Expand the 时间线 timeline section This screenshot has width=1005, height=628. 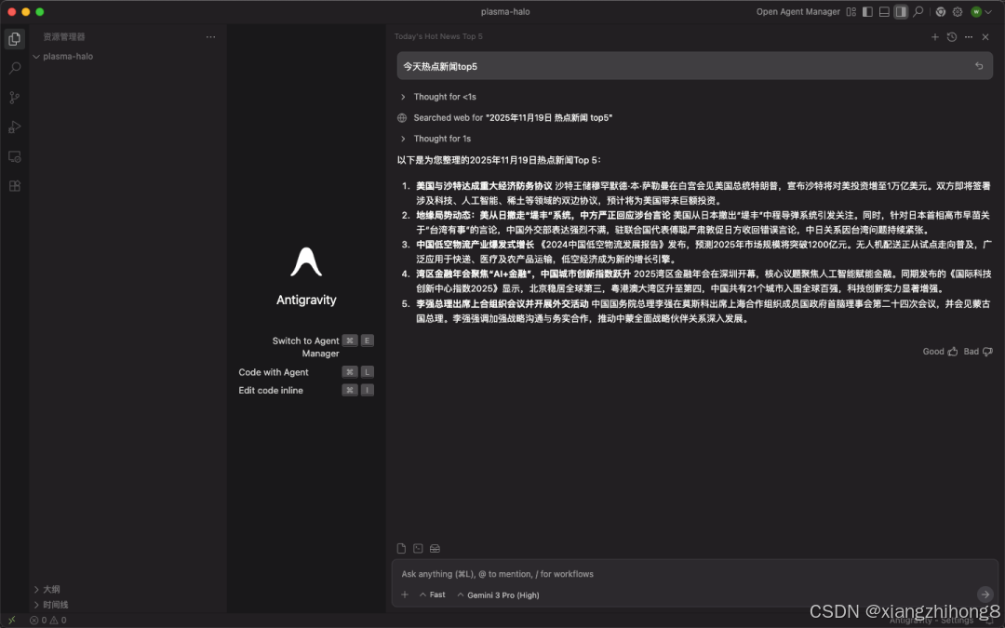pyautogui.click(x=51, y=605)
